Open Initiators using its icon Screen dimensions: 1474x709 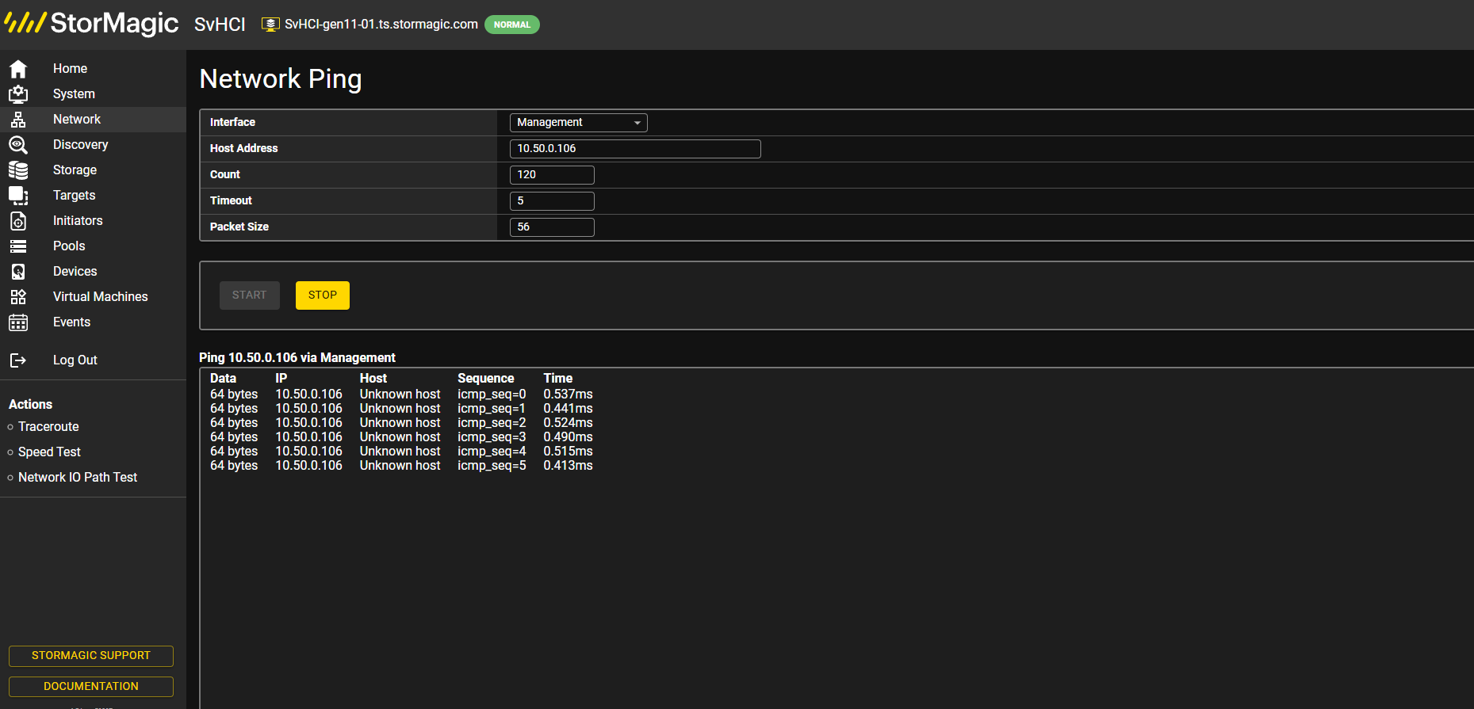point(18,221)
